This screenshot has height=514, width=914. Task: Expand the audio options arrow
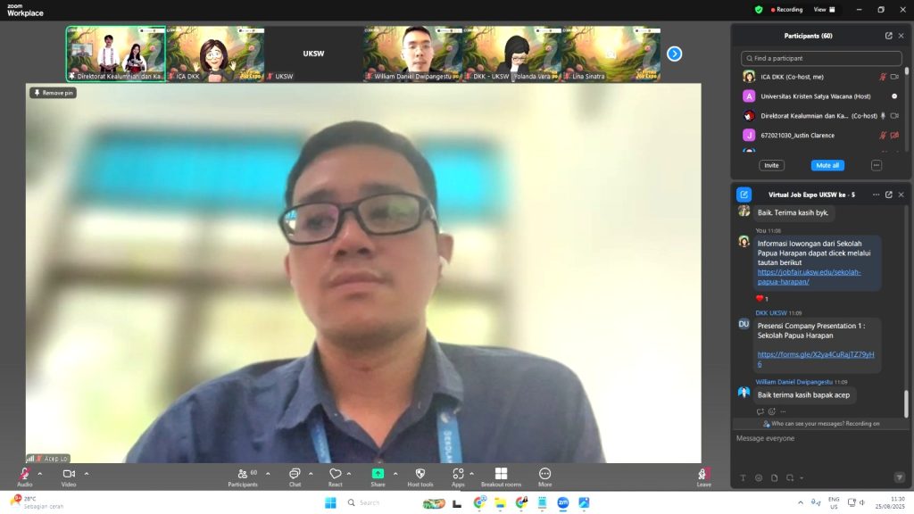(x=39, y=473)
